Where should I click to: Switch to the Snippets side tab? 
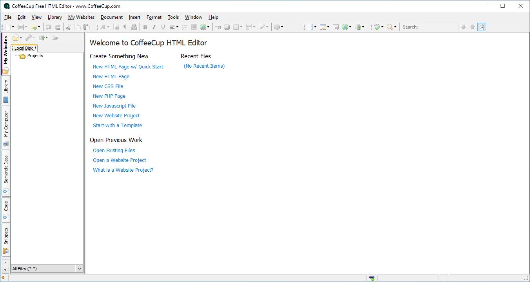[x=6, y=240]
